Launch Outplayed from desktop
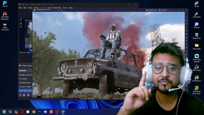 coord(197,15)
